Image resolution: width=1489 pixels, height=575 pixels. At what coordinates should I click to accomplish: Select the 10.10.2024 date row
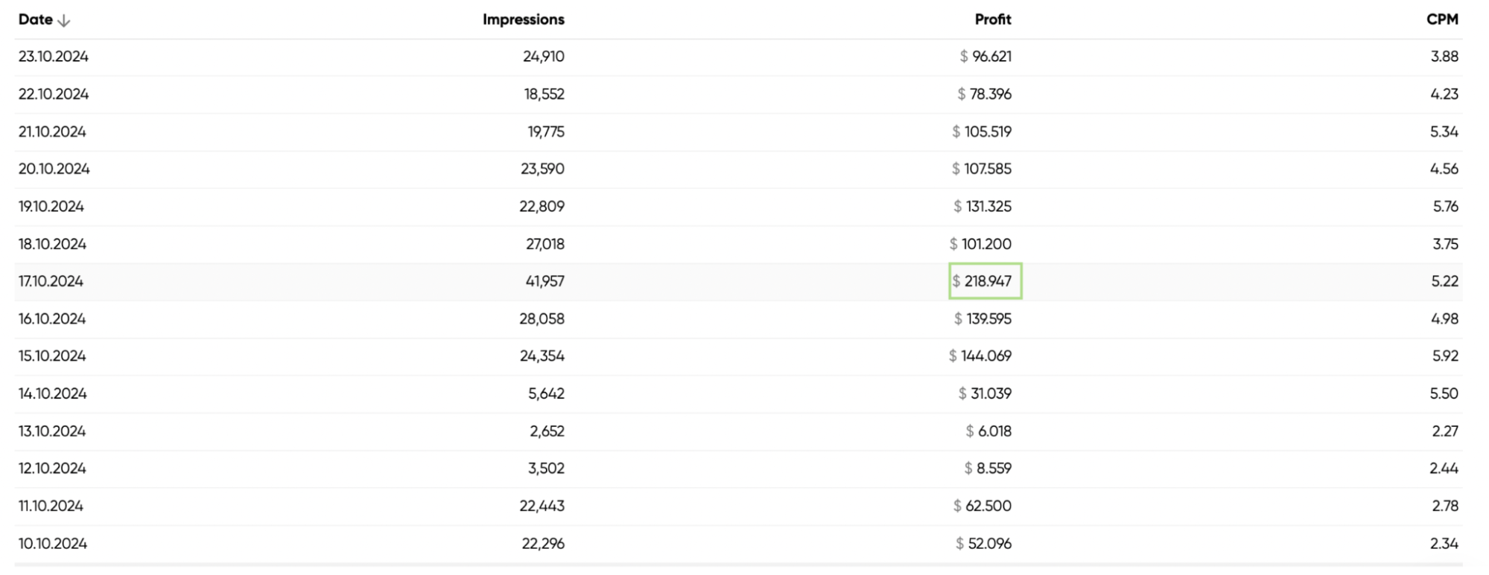pos(53,544)
